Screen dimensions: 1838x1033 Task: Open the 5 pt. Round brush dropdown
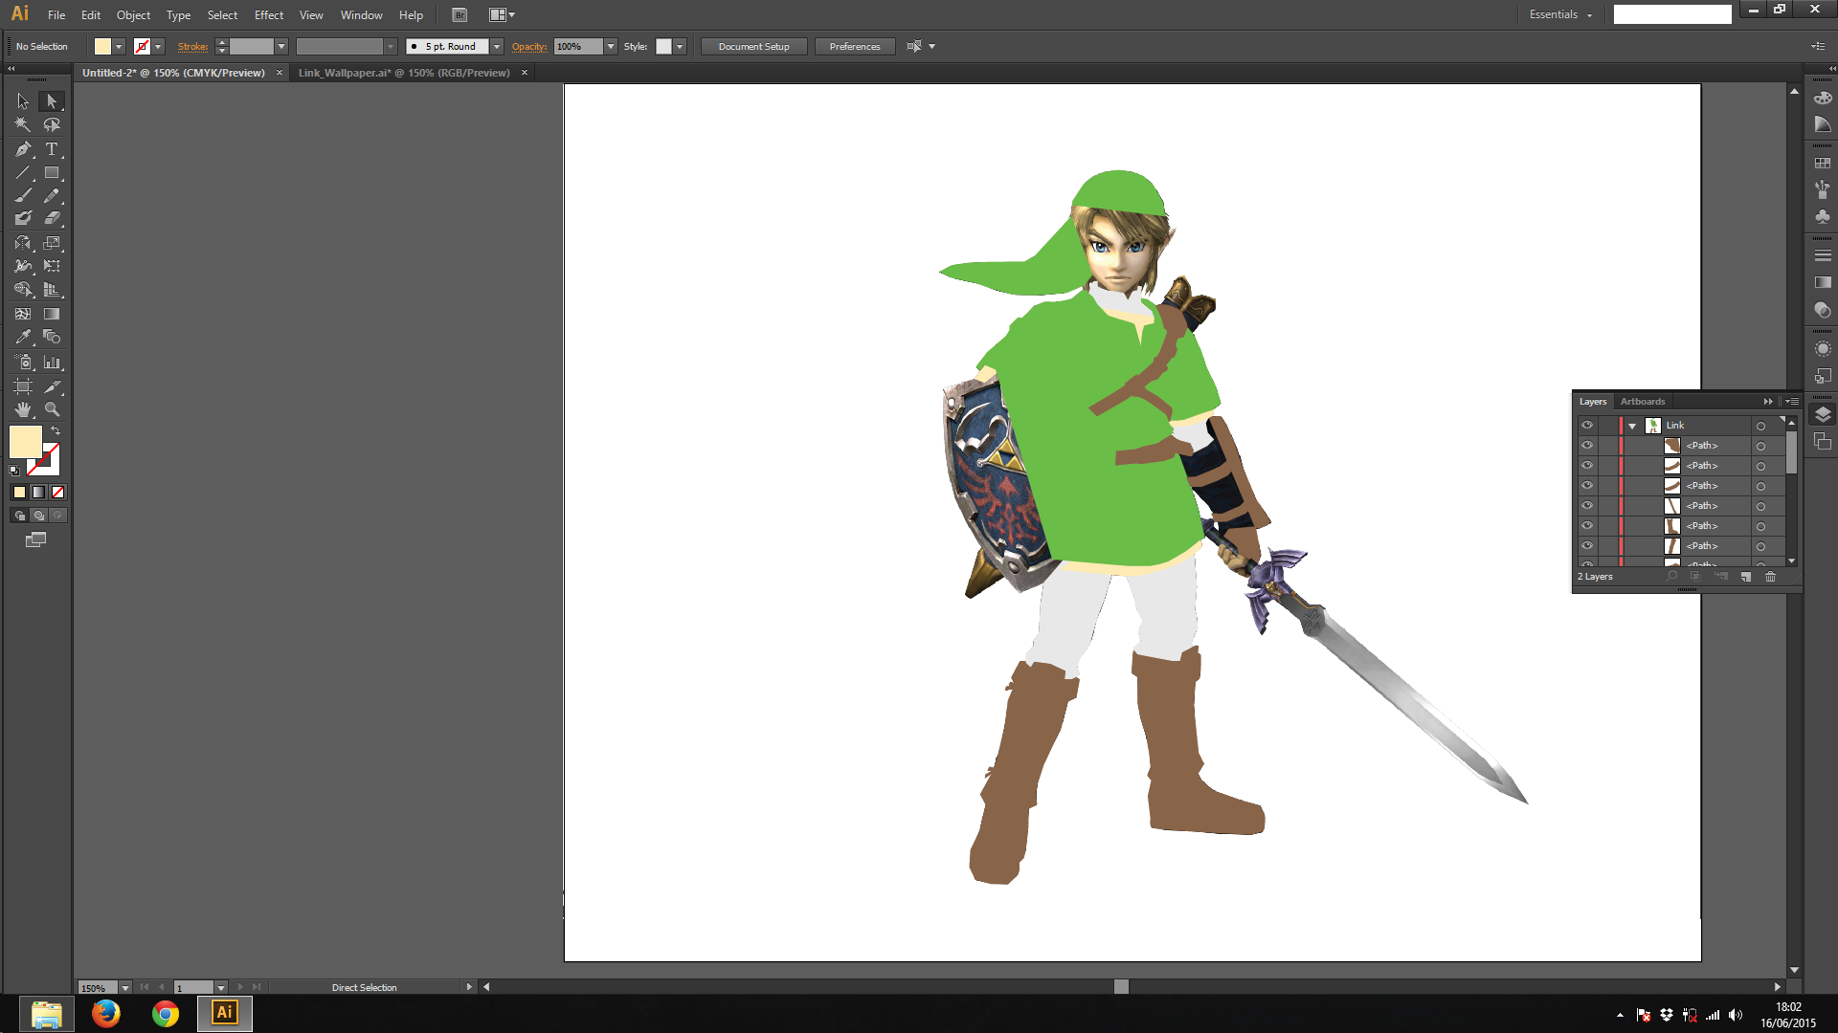(497, 47)
